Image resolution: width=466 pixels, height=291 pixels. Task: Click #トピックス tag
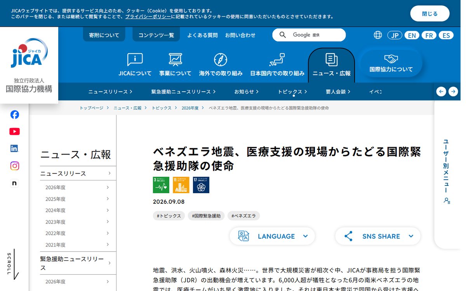point(169,216)
